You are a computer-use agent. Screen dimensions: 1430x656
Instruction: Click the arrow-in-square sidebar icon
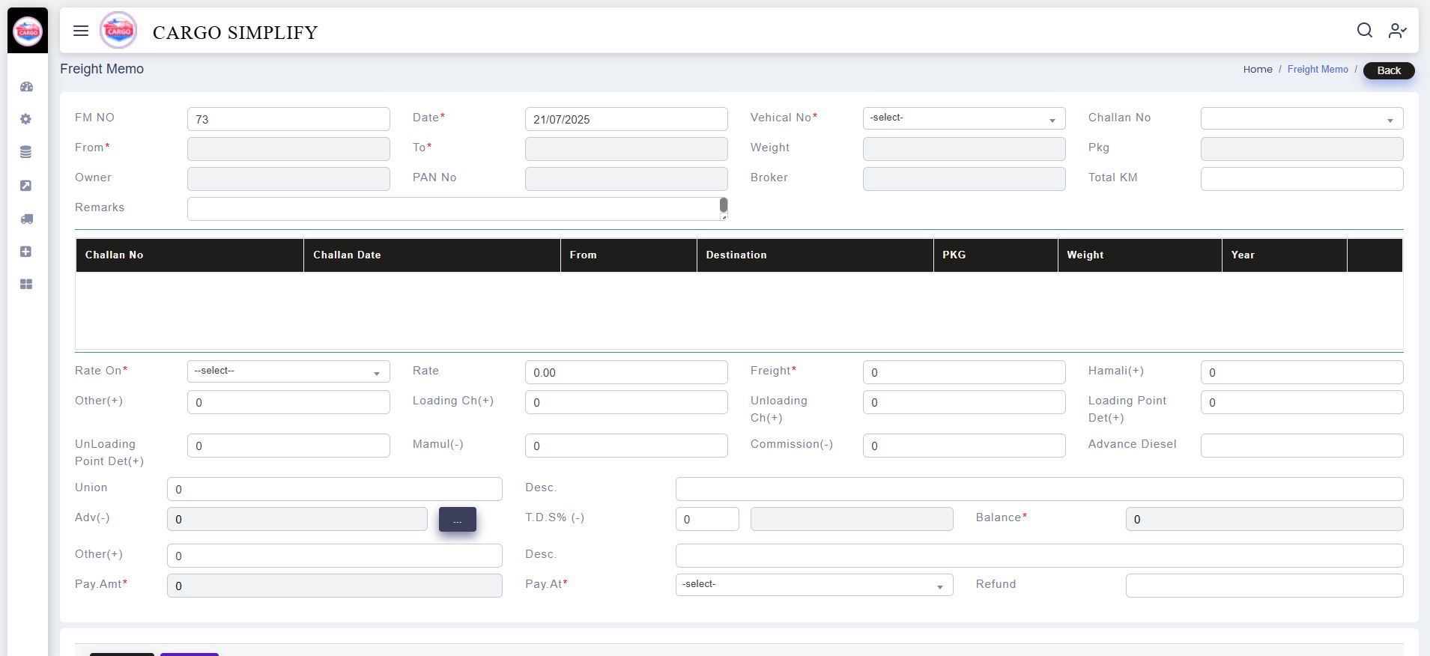[26, 186]
